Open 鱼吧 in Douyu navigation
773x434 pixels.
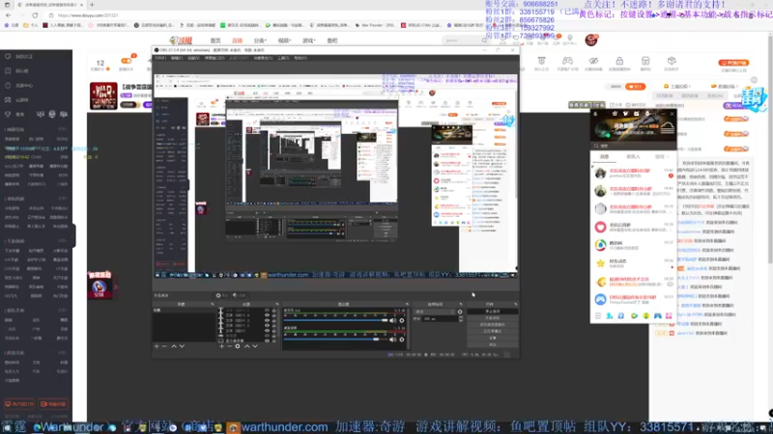[x=332, y=41]
